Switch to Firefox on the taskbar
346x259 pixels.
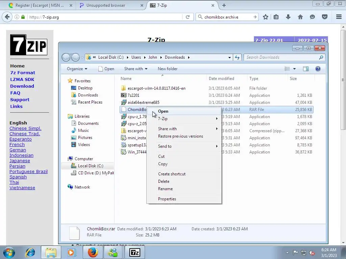point(93,252)
